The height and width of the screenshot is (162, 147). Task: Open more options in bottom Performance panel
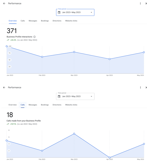tap(140, 88)
